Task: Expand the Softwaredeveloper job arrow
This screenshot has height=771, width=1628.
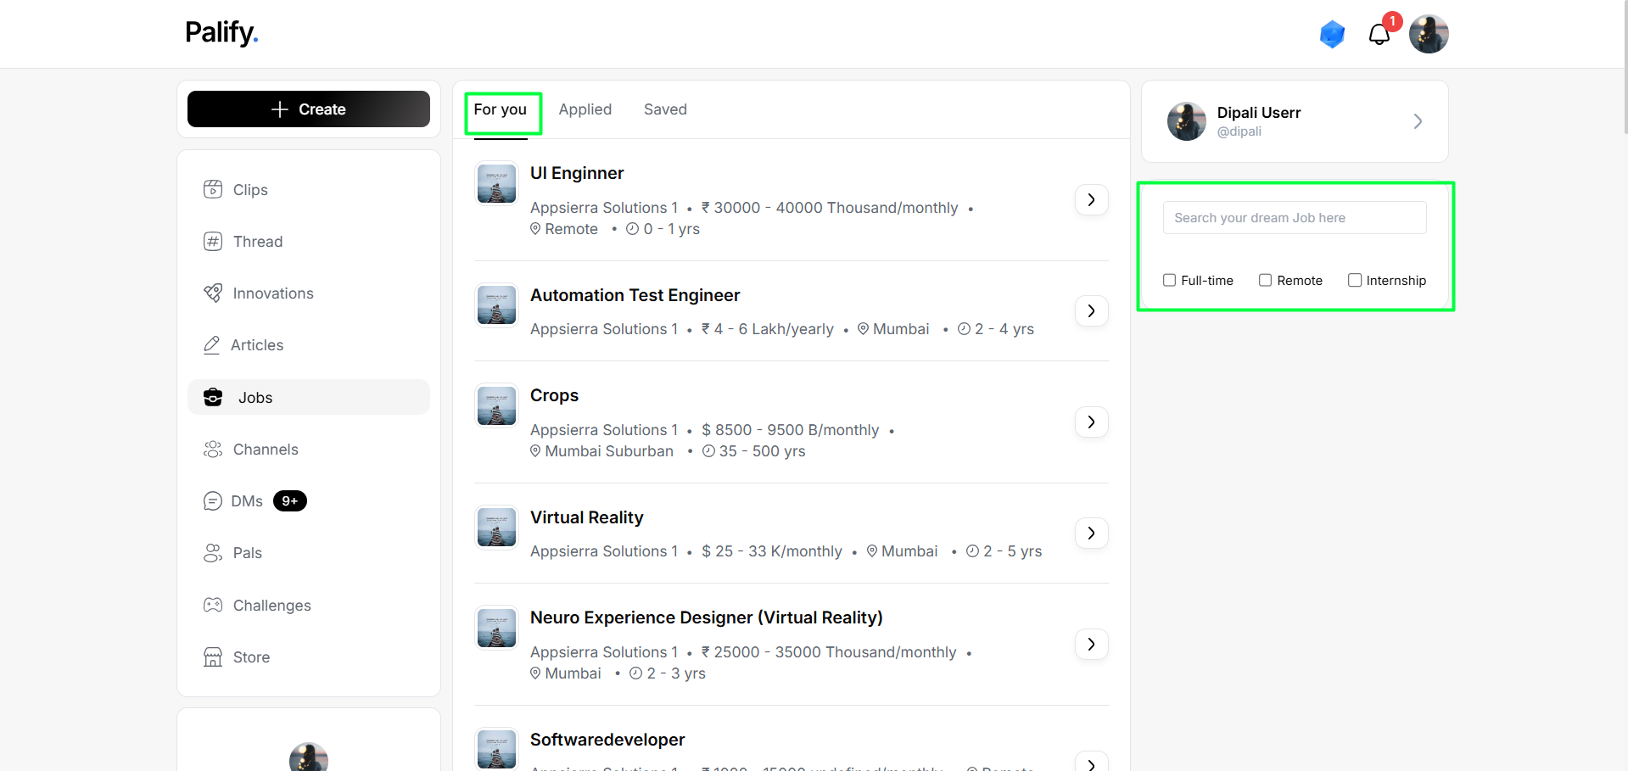Action: tap(1092, 762)
